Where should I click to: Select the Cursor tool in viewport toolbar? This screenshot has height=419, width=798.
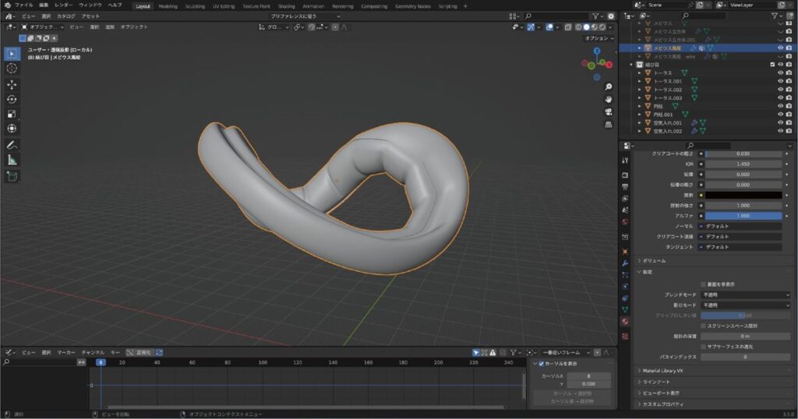12,68
